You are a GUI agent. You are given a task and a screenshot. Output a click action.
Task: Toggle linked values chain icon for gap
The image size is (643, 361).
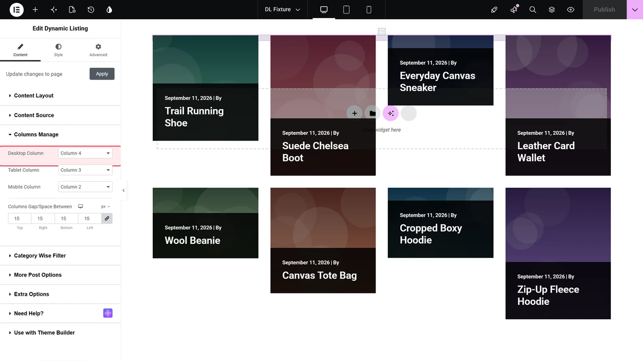[x=107, y=218]
